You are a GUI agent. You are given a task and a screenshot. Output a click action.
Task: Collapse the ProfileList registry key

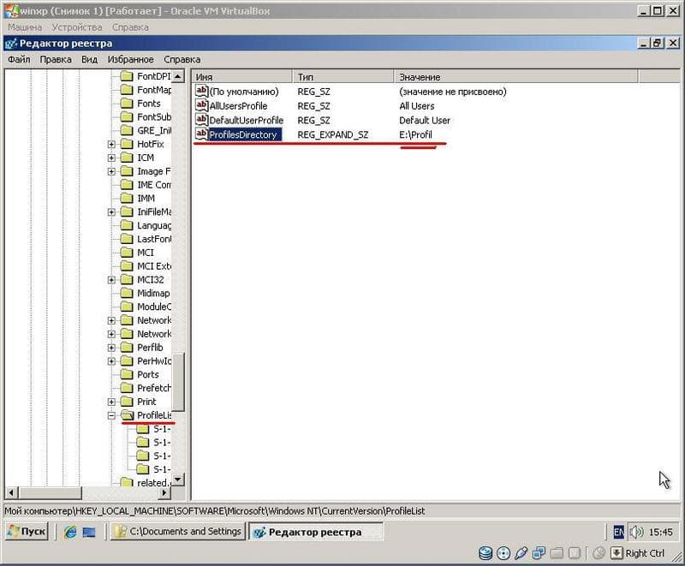click(111, 415)
